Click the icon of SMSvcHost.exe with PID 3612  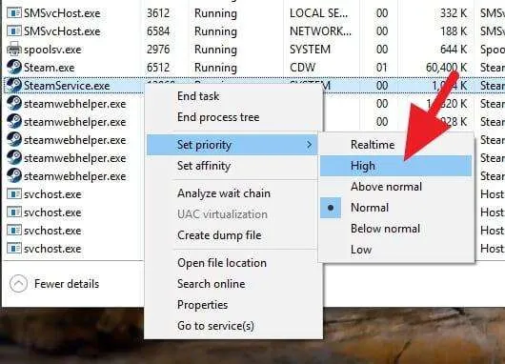[14, 13]
